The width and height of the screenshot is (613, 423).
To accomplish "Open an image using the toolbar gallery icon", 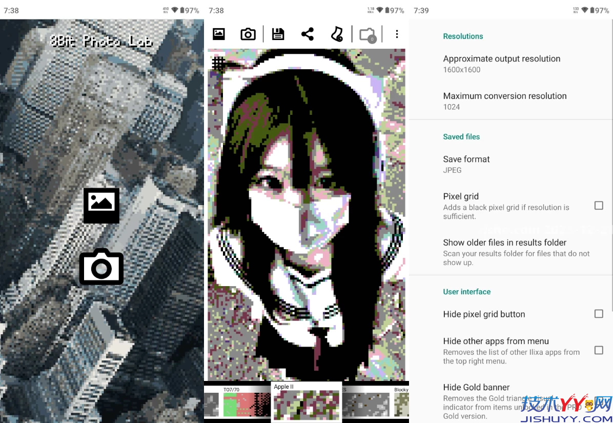I will 218,34.
